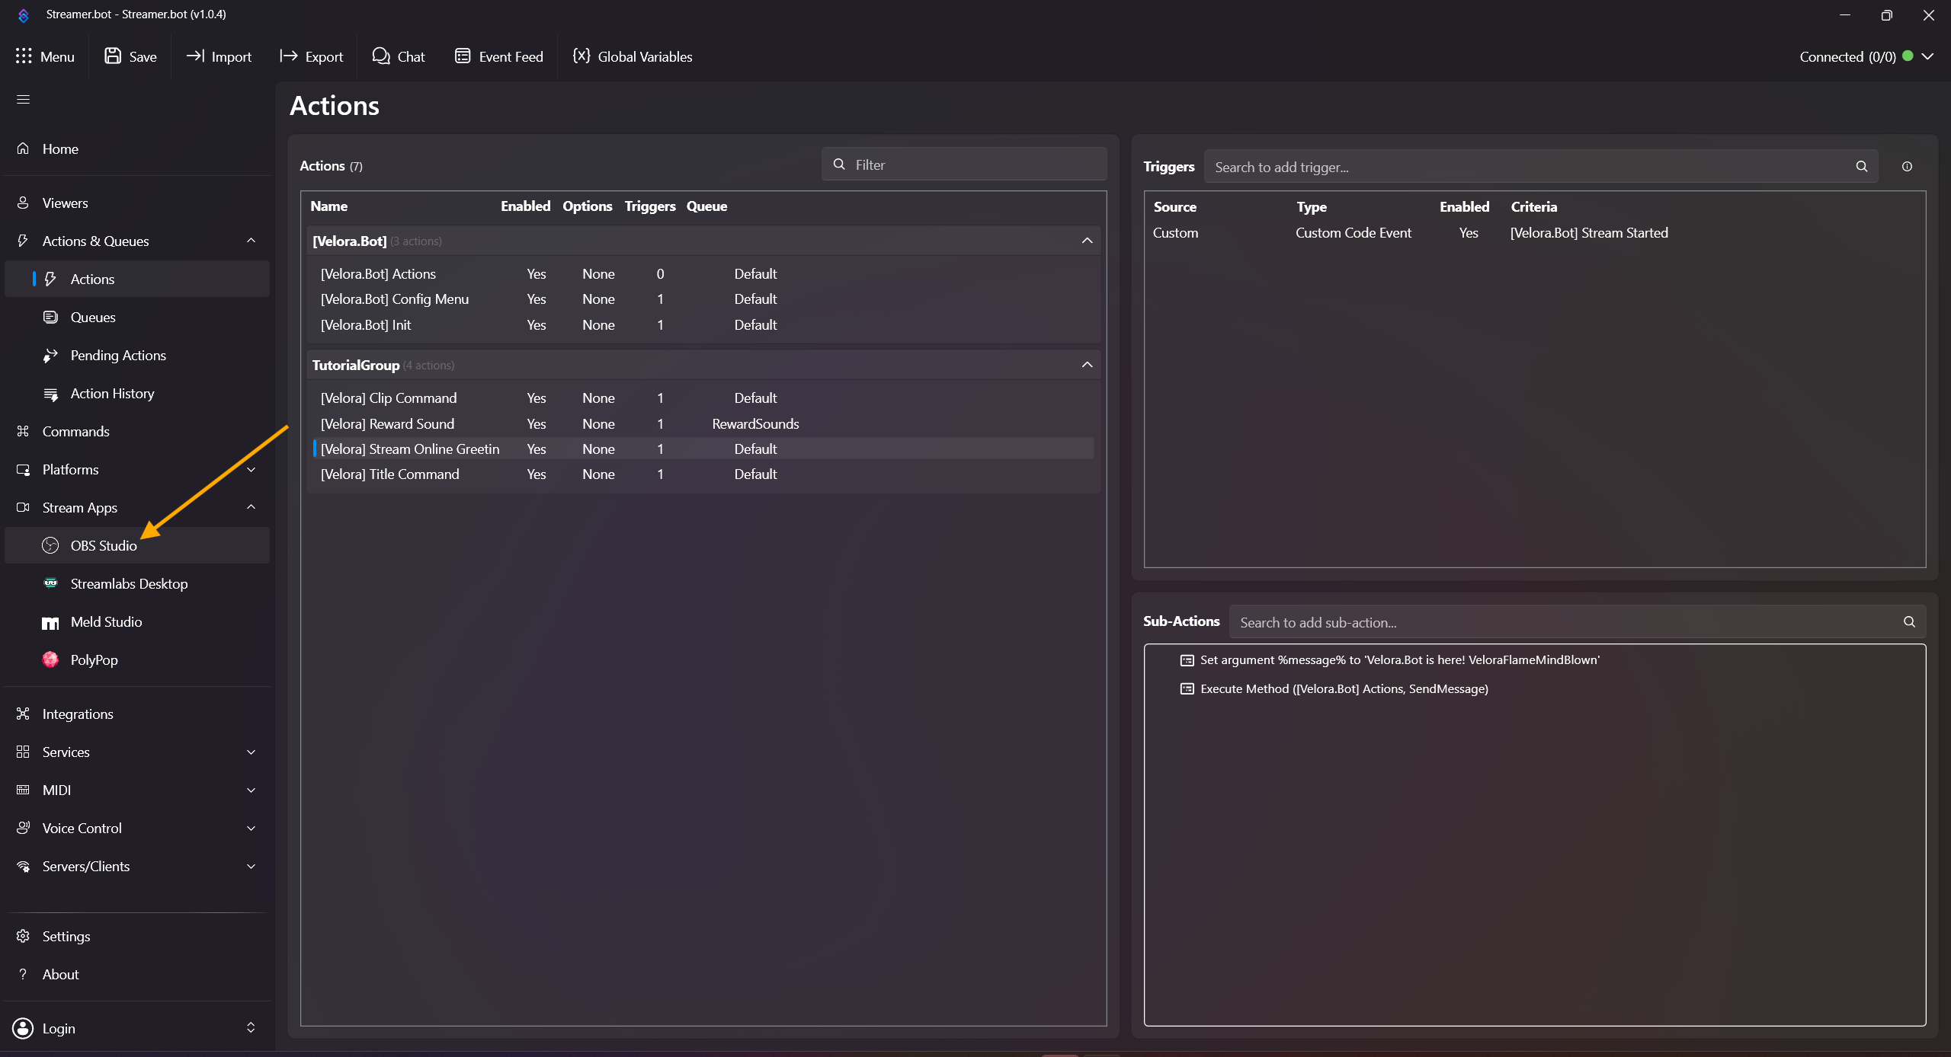Viewport: 1951px width, 1057px height.
Task: Open Global Variables window
Action: (x=633, y=56)
